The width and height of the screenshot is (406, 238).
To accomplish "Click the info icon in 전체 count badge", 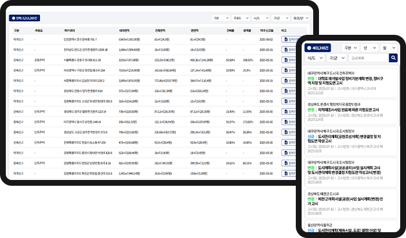I will (12, 18).
